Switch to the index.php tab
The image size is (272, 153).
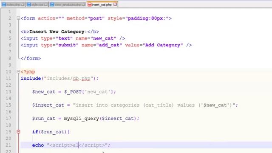coord(13,5)
